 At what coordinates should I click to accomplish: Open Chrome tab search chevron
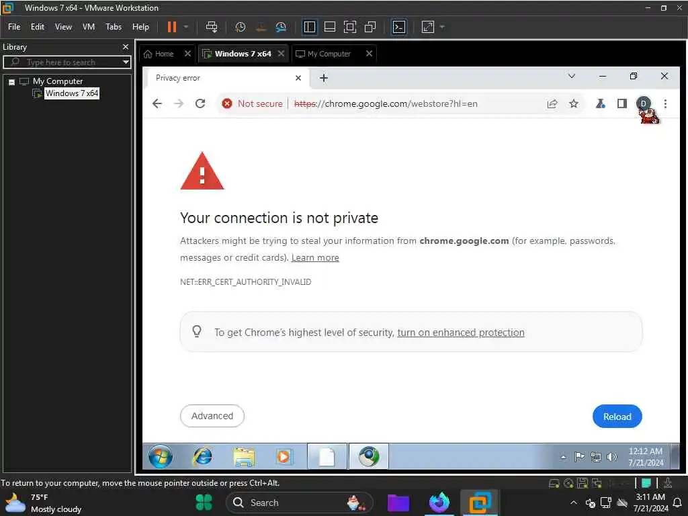(x=571, y=76)
